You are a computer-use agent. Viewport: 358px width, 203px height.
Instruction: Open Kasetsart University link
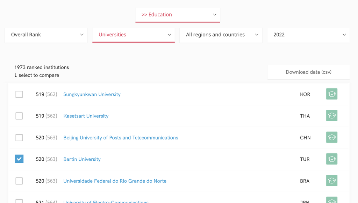pos(86,116)
